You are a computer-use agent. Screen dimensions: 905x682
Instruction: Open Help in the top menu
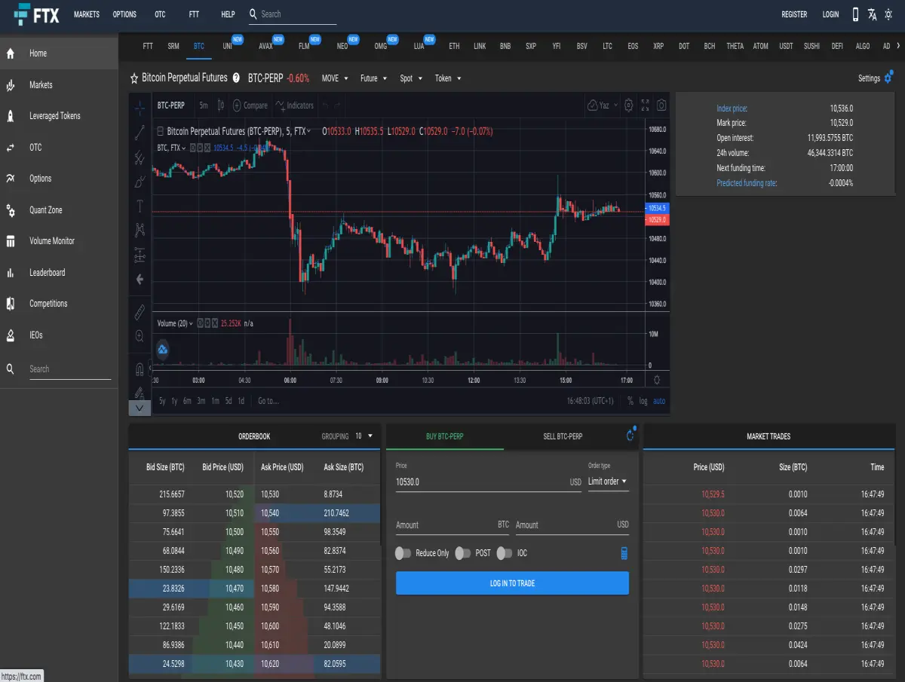[228, 14]
